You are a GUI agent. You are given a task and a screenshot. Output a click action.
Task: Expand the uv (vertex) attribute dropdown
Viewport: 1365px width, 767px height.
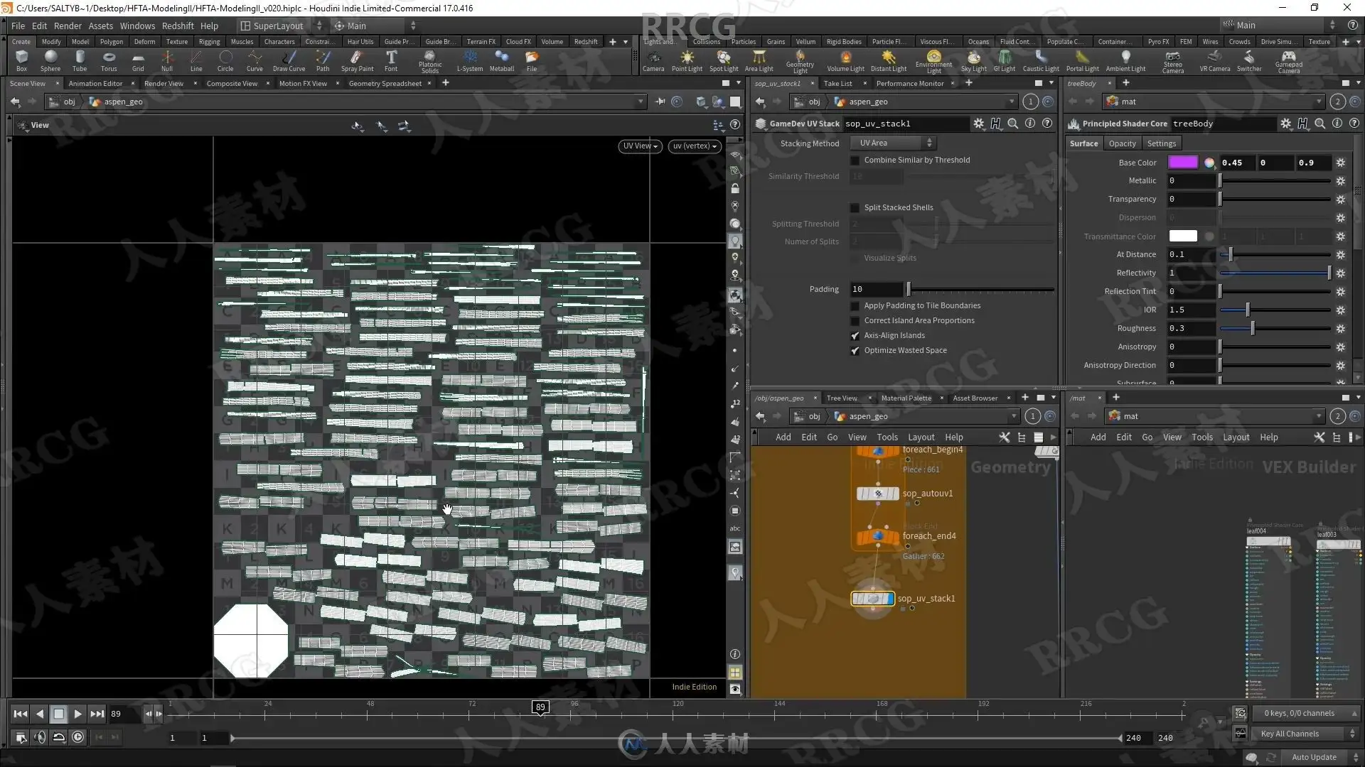pos(695,146)
